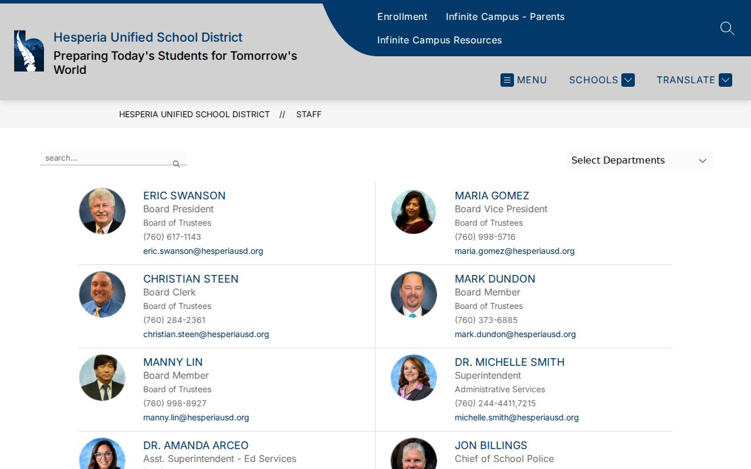Open Eric Swanson's photo
Viewport: 751px width, 469px height.
102,211
